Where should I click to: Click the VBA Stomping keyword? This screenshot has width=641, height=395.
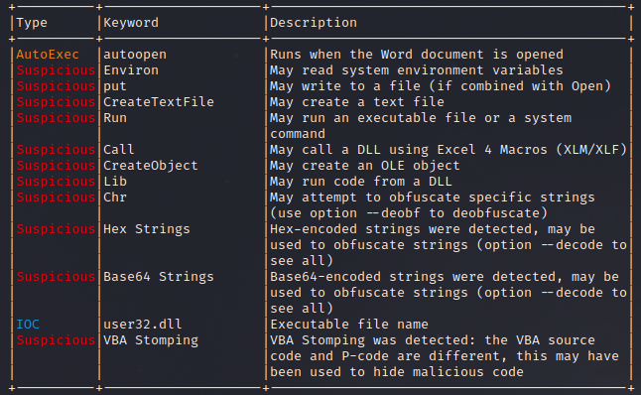[x=151, y=340]
